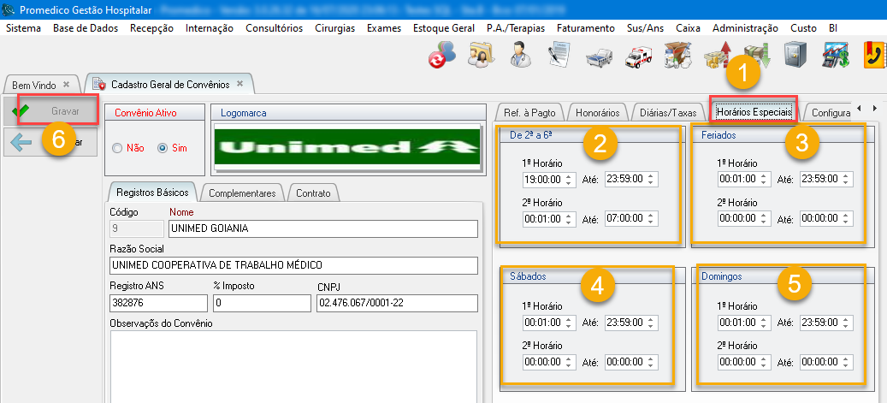This screenshot has height=403, width=887.
Task: Increase Feriados 1º Horário Até 23:59:00 value
Action: point(846,176)
